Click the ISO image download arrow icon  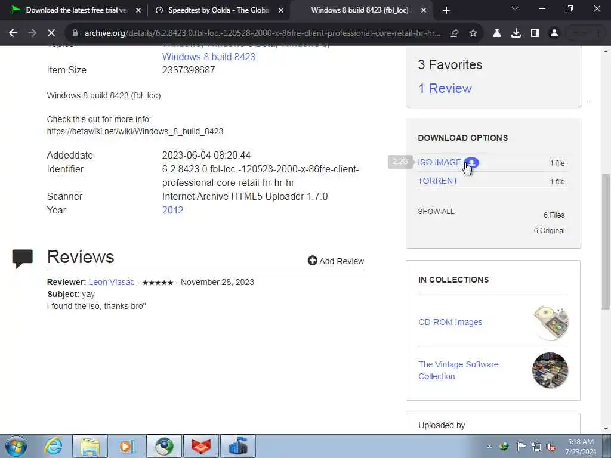(x=471, y=162)
